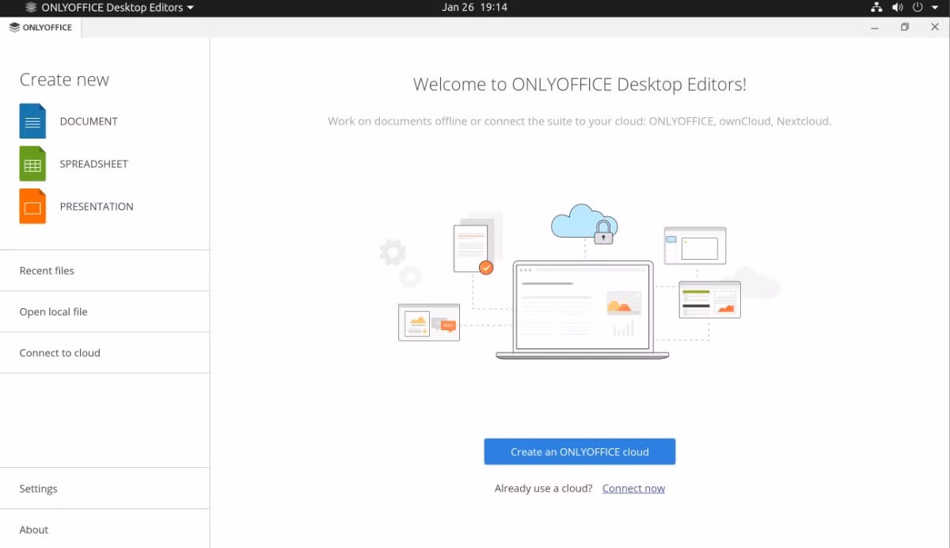The height and width of the screenshot is (548, 950).
Task: Choose Open local file
Action: (x=104, y=312)
